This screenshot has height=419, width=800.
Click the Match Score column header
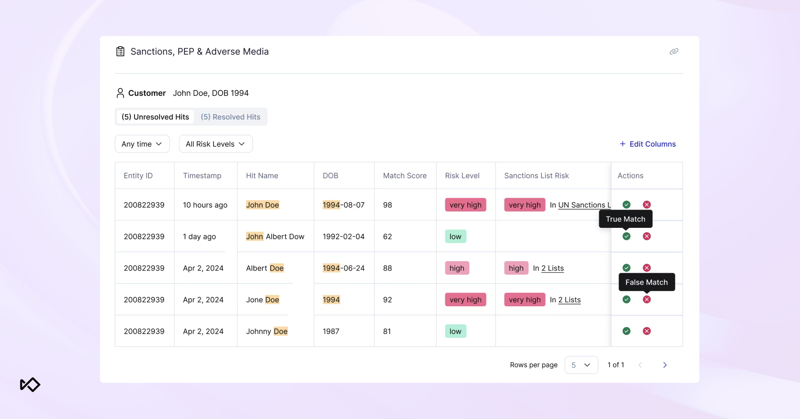pos(405,175)
